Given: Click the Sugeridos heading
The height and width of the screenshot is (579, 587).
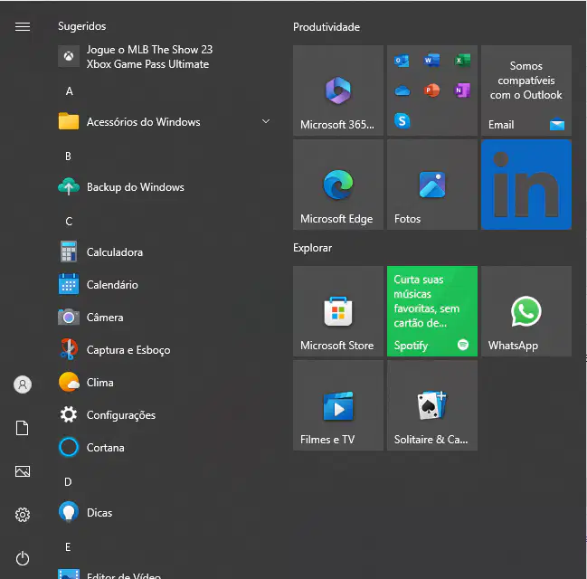Looking at the screenshot, I should [x=82, y=26].
